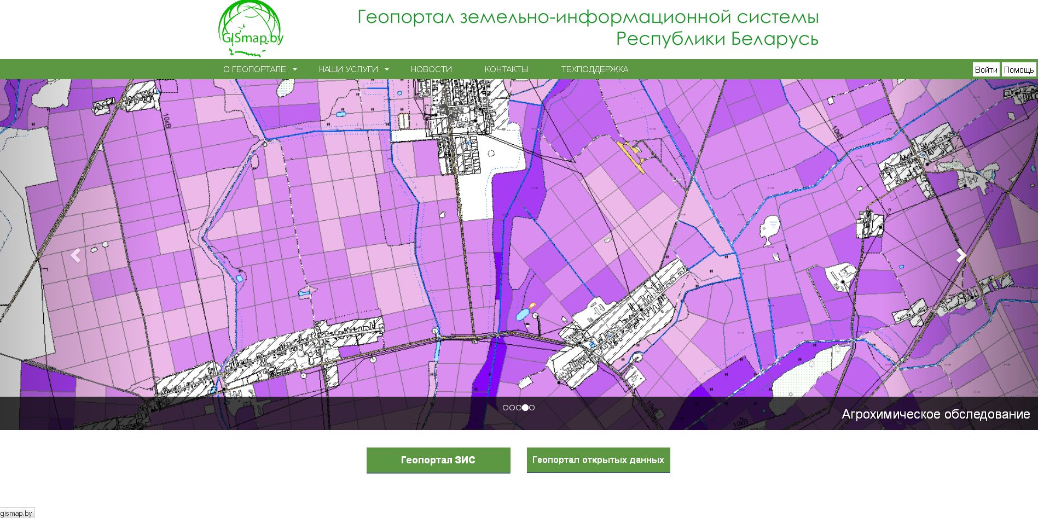Go to the previous carousel slide
1038x518 pixels.
(x=76, y=255)
